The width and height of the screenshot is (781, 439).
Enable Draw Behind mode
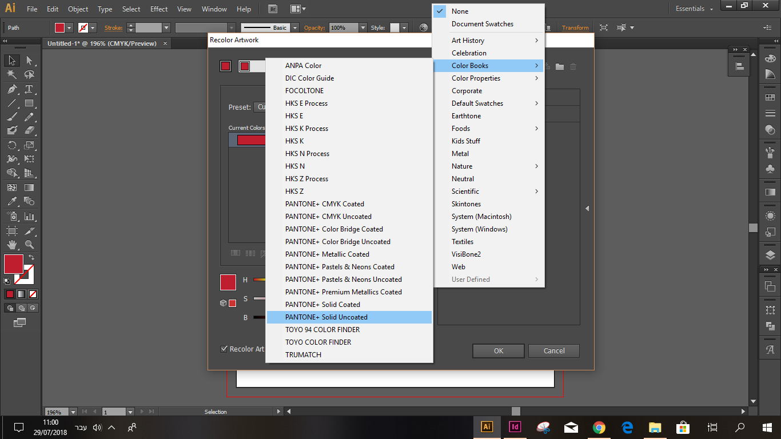click(x=21, y=308)
